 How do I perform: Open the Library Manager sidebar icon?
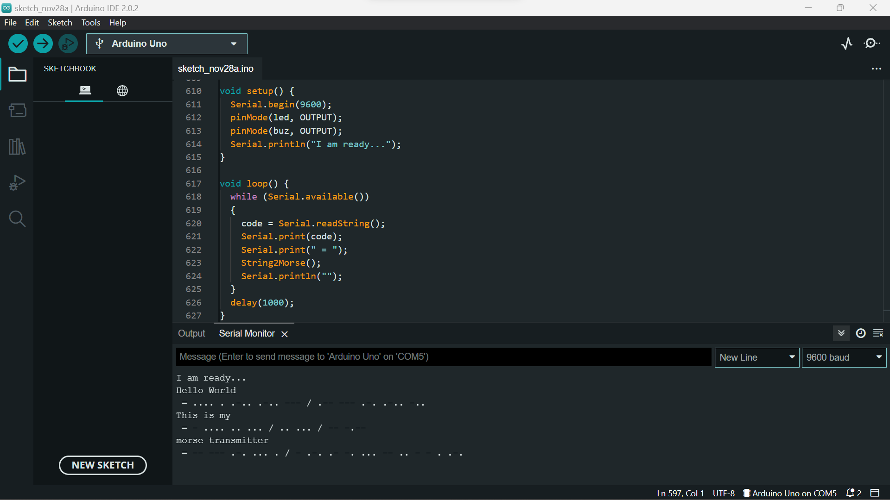(x=18, y=146)
